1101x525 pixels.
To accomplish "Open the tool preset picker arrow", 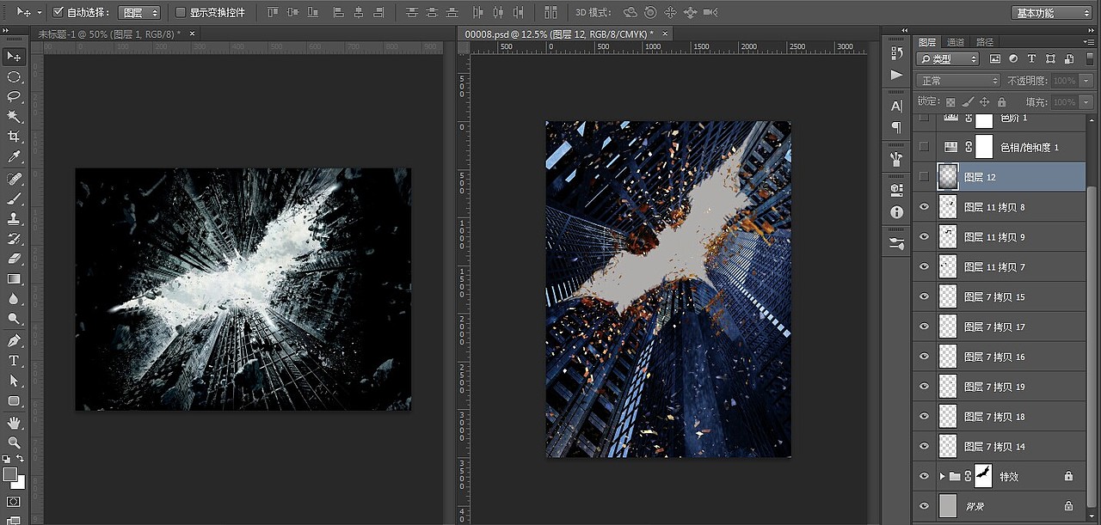I will pyautogui.click(x=40, y=13).
